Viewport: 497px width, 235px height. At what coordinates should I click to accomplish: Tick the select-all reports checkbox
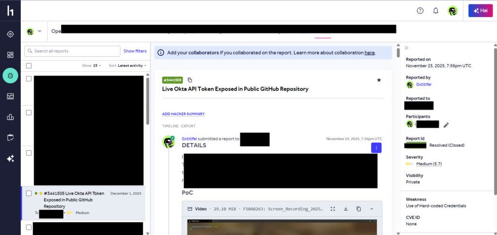point(29,65)
